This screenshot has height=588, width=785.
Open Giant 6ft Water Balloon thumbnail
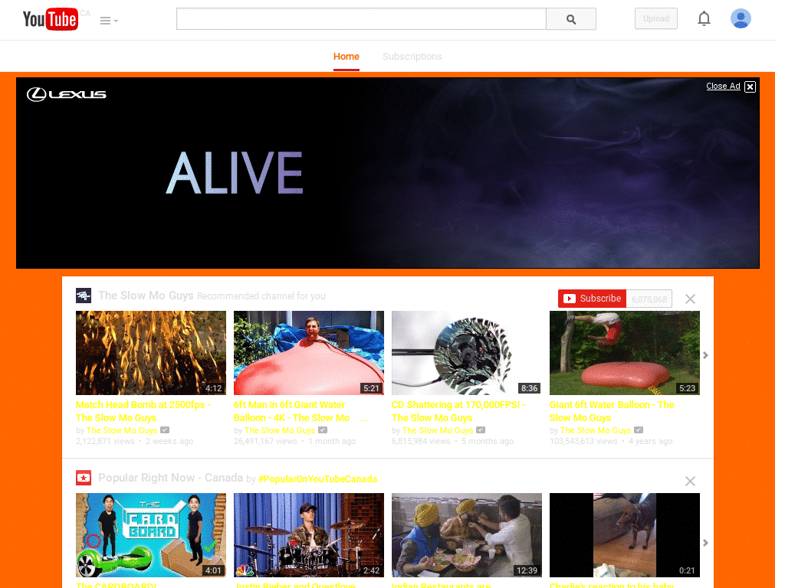(x=625, y=353)
